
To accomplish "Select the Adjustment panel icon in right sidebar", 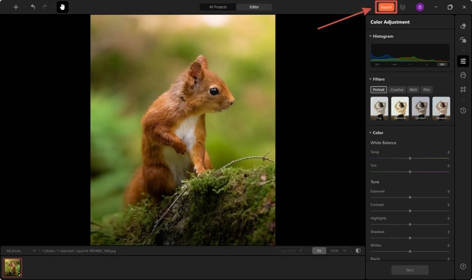I will pos(463,61).
